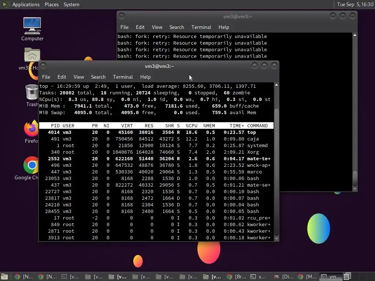
Task: Open the window menu button of the front terminal
Action: click(43, 65)
